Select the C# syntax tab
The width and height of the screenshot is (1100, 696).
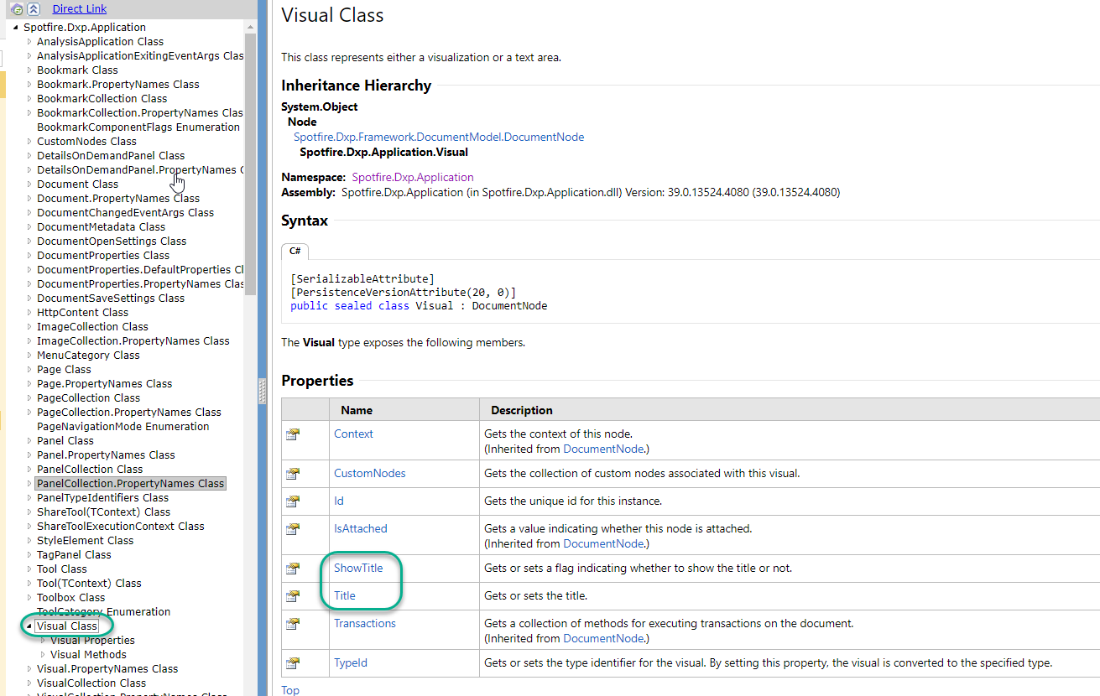point(295,251)
